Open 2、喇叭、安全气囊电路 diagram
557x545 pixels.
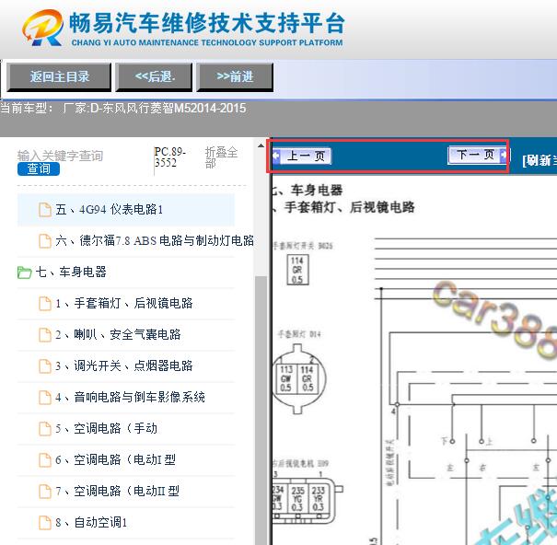pyautogui.click(x=118, y=334)
